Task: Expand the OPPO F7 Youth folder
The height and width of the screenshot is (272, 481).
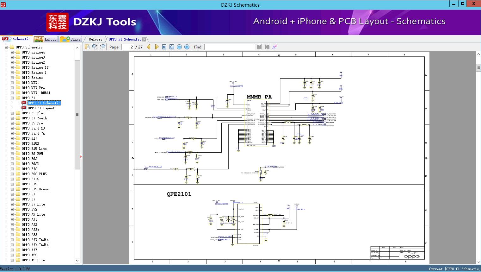Action: click(x=12, y=118)
